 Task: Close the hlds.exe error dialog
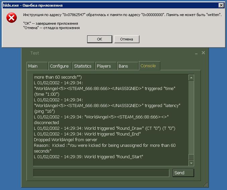(x=221, y=5)
